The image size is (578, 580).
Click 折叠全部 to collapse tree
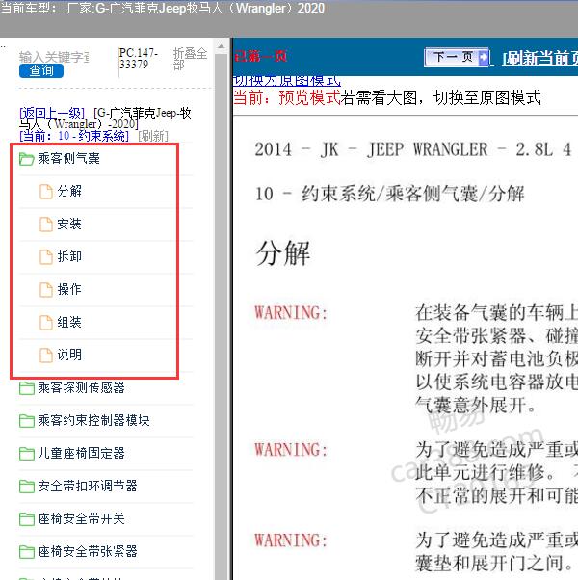pyautogui.click(x=190, y=59)
